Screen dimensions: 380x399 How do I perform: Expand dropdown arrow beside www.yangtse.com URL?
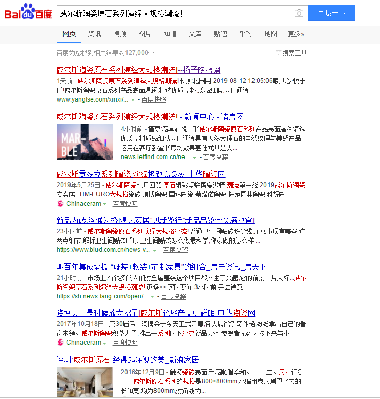click(x=133, y=99)
